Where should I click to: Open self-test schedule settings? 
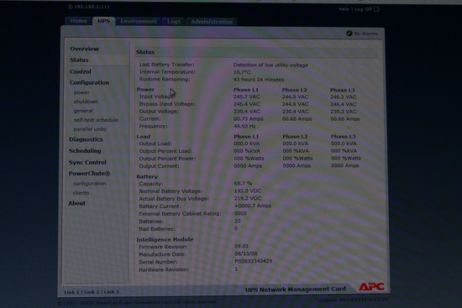click(x=96, y=120)
